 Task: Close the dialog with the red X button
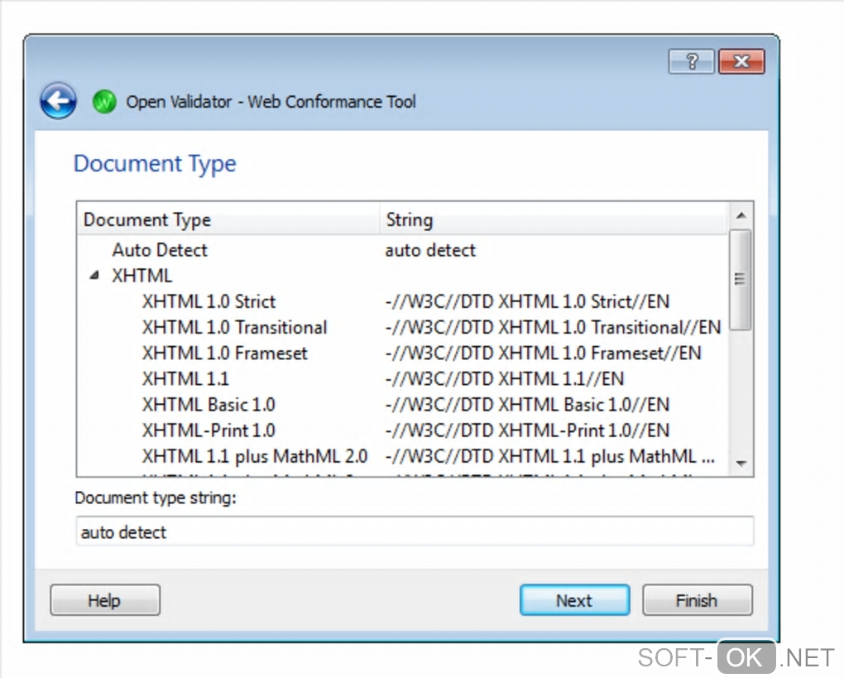pyautogui.click(x=741, y=61)
